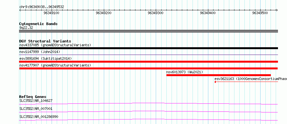Click the nsv4177907 (gnomADStructuralVariants) label
The width and height of the screenshot is (287, 124).
point(55,65)
